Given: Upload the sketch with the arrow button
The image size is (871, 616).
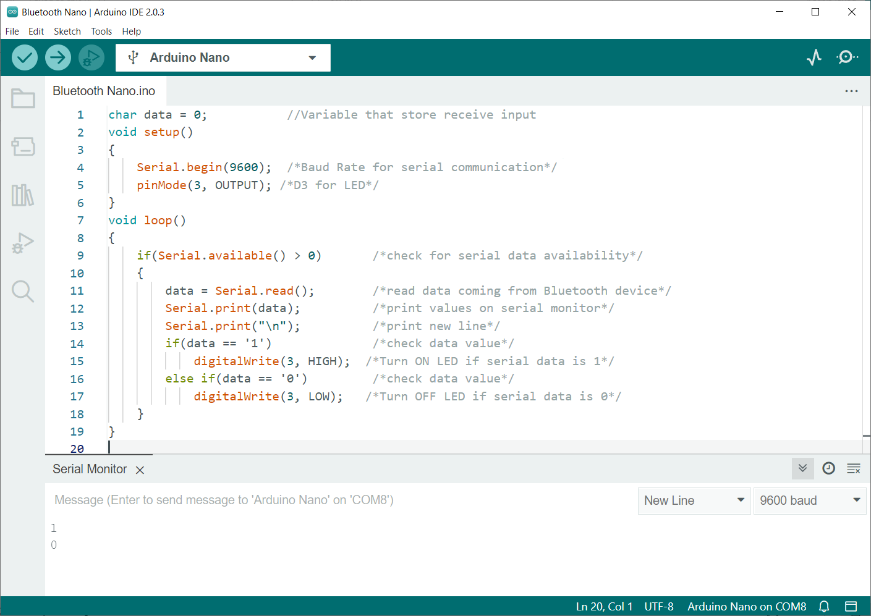Looking at the screenshot, I should (57, 57).
